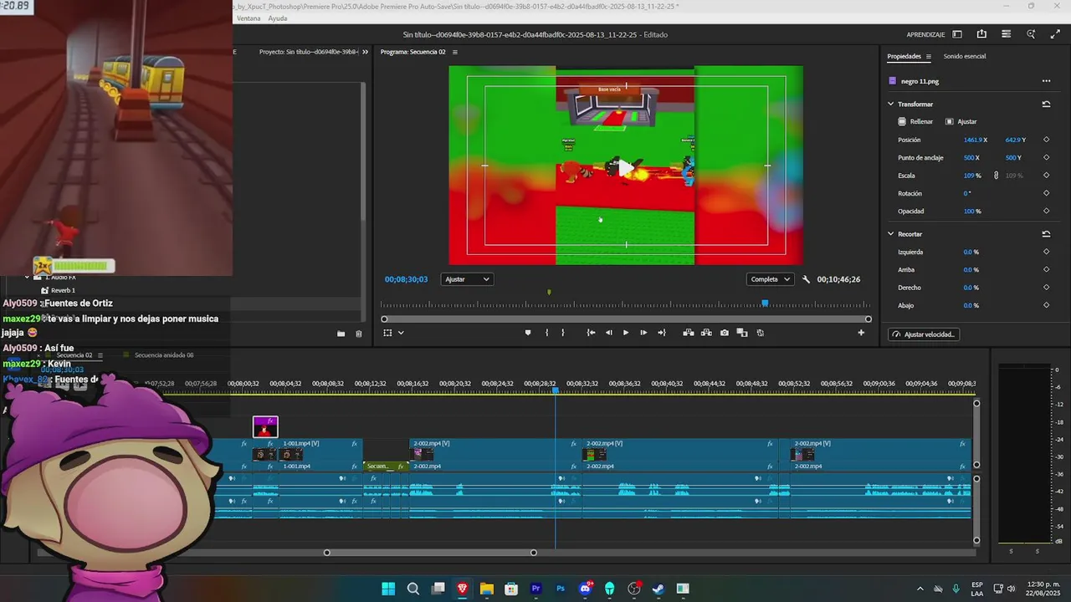Viewport: 1071px width, 602px height.
Task: Toggle the Punto de anclaje keyframe diamond
Action: click(x=1046, y=157)
